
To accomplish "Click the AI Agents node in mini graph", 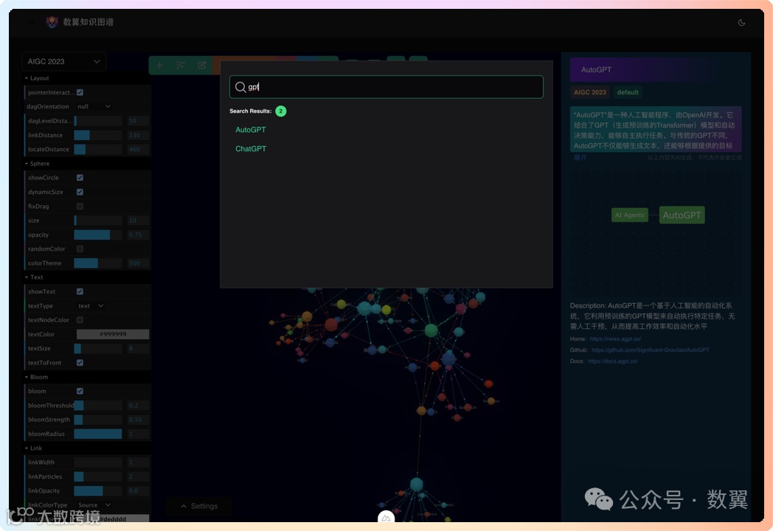I will coord(630,215).
